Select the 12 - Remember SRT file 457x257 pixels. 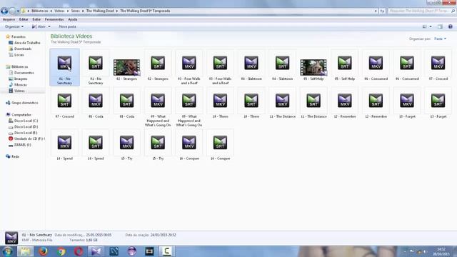[376, 104]
